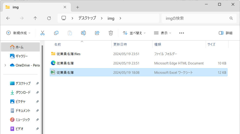The width and height of the screenshot is (240, 134).
Task: Click デスクトップ in the address breadcrumb
Action: point(87,18)
